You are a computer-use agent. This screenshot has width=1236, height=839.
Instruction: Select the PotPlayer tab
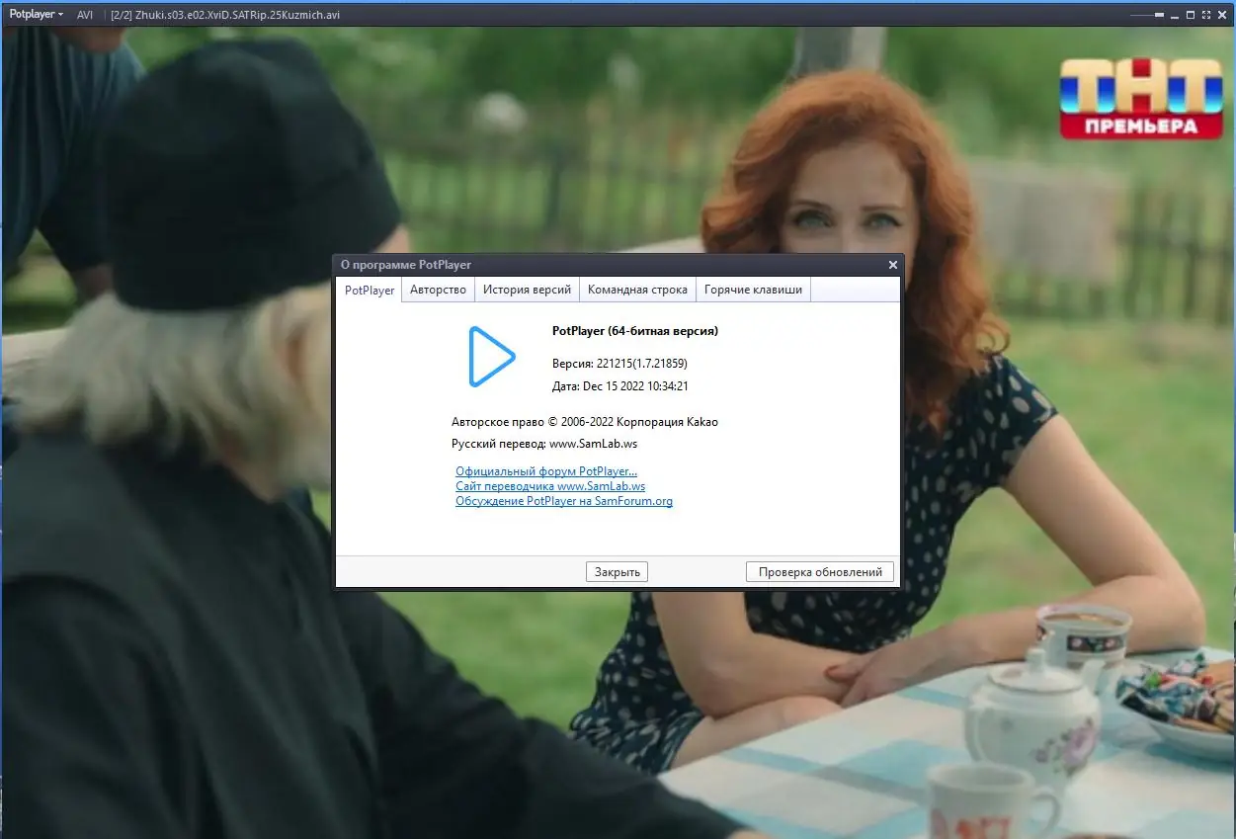tap(370, 291)
